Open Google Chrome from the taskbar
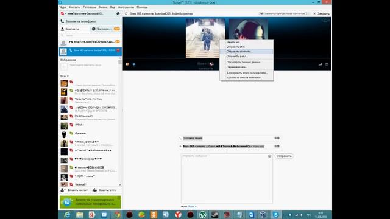 click(117, 215)
